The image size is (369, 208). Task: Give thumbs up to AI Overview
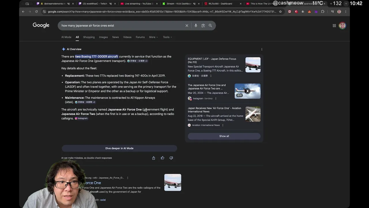(163, 158)
